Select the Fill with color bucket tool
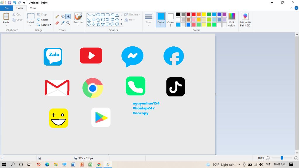Screen dimensions: 299x168 pos(62,17)
